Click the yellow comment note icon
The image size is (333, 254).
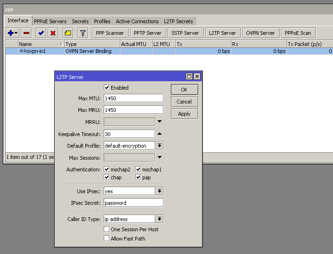tap(68, 33)
